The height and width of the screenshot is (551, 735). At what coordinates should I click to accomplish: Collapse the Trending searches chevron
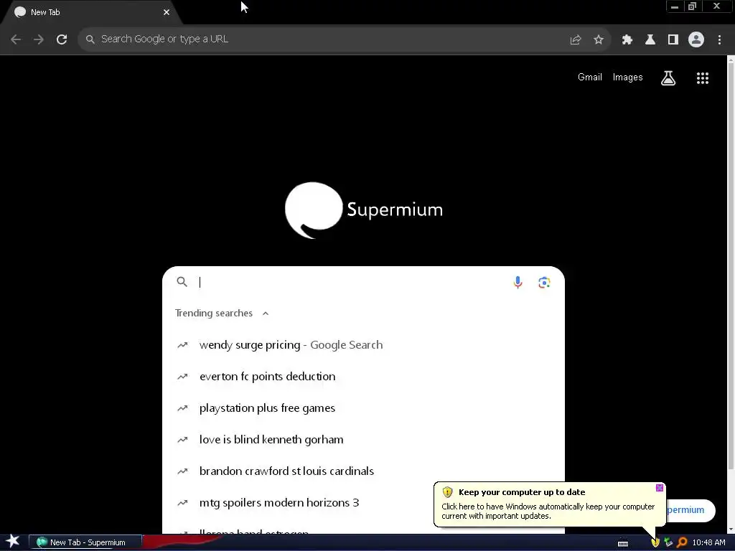click(266, 314)
